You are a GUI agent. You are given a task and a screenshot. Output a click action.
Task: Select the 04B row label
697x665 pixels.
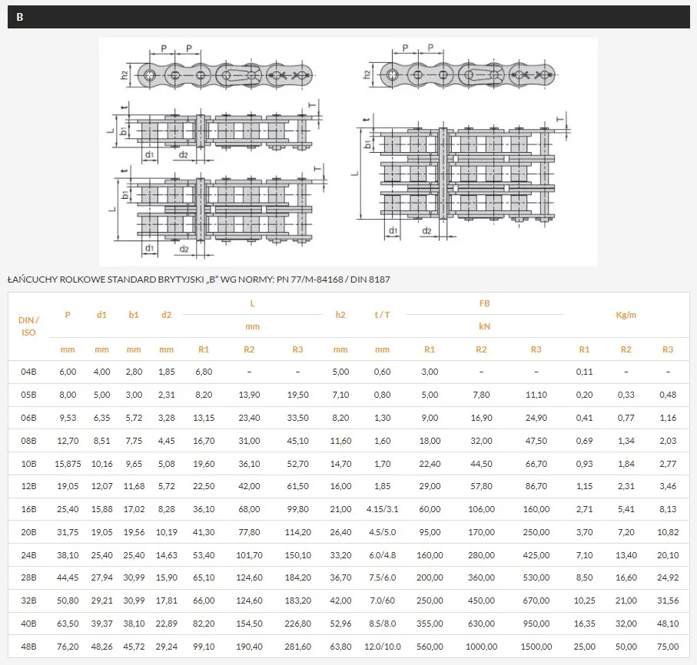pos(28,372)
